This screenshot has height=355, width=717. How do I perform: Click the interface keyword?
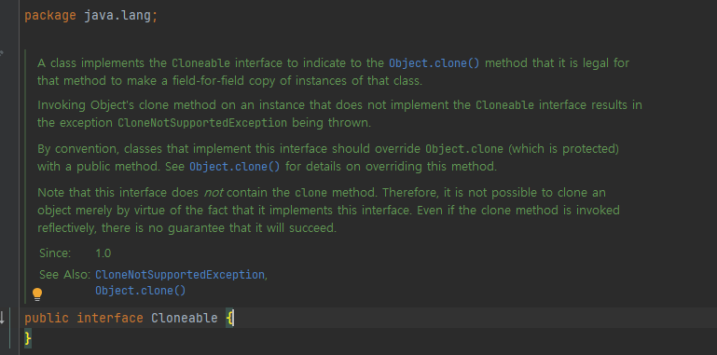click(x=110, y=318)
